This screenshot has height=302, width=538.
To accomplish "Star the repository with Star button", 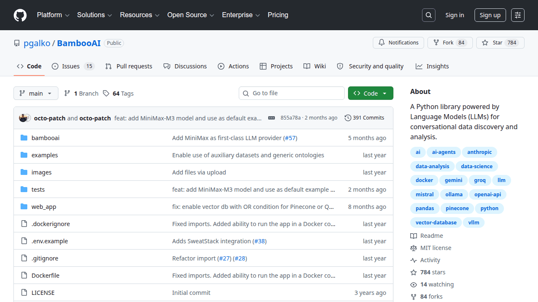I will [500, 43].
